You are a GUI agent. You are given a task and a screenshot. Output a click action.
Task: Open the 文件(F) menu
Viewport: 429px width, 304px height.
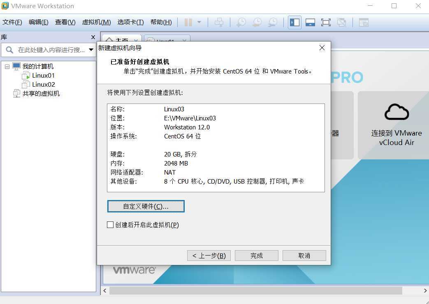[x=12, y=22]
